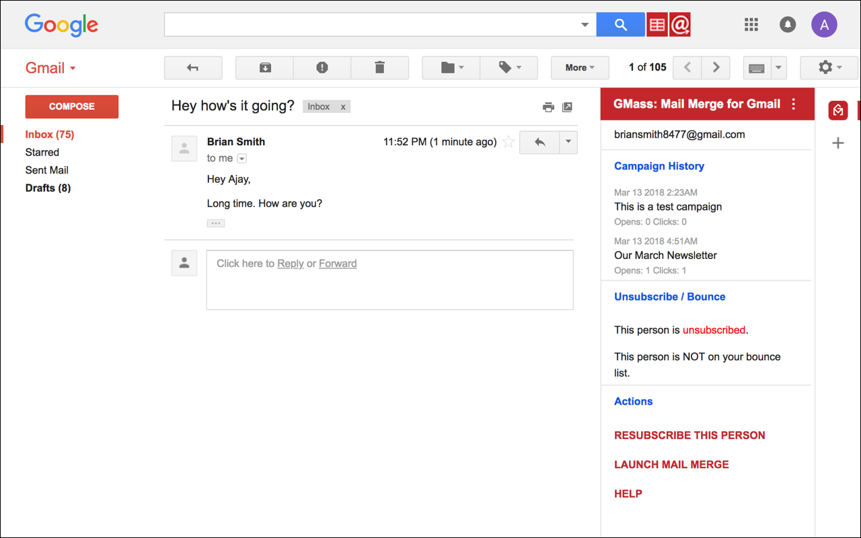
Task: Expand input tools dropdown arrow
Action: (x=778, y=67)
